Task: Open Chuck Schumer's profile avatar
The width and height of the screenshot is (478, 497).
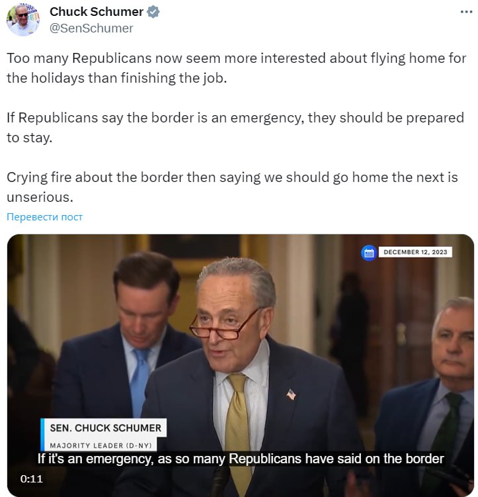Action: coord(23,20)
